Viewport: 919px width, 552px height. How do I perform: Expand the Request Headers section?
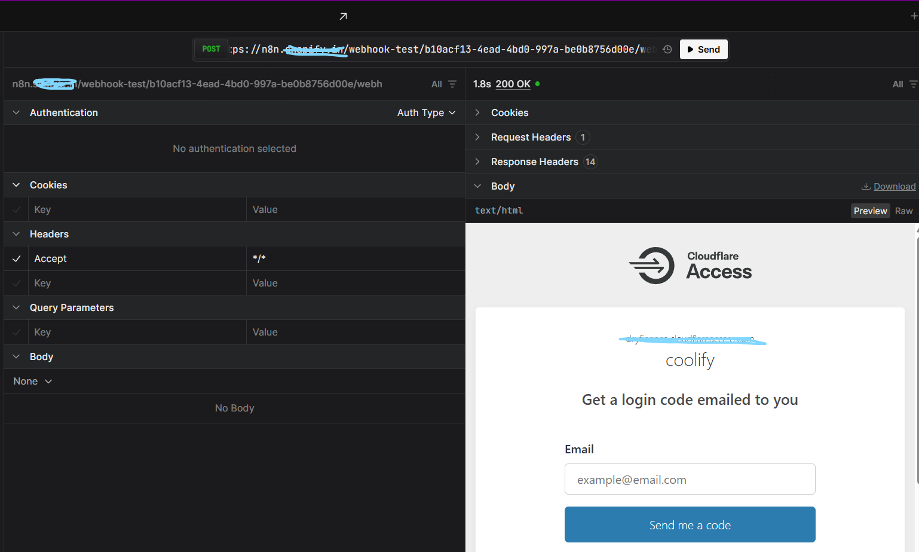click(477, 137)
